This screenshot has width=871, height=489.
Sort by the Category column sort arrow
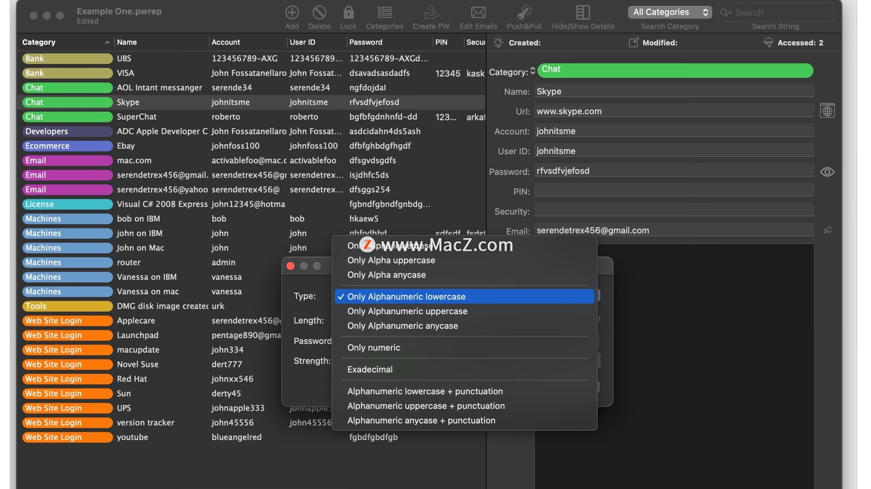point(107,42)
